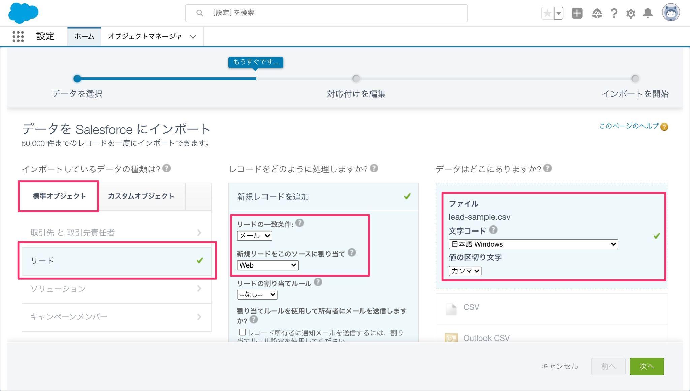The height and width of the screenshot is (391, 690).
Task: Expand the オブジェクトマネージャ tab chevron
Action: pyautogui.click(x=193, y=37)
